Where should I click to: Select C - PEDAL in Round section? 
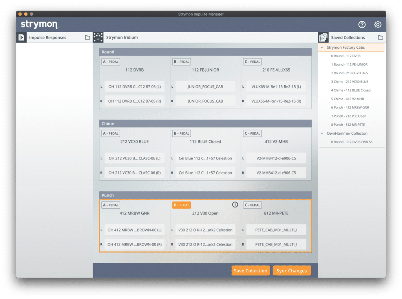tap(252, 62)
